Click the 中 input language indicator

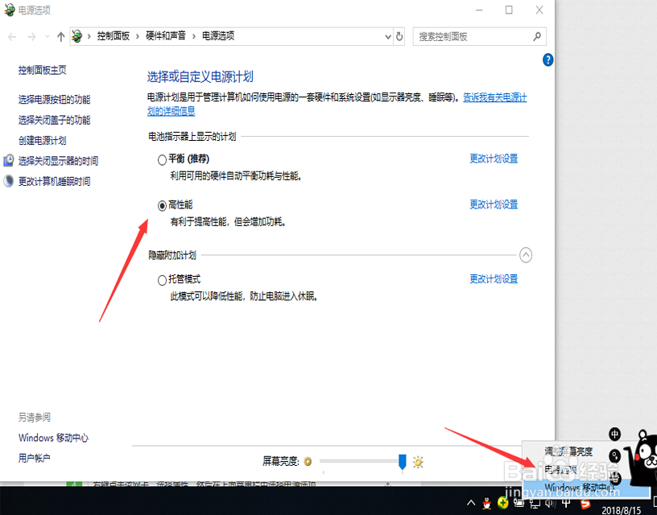click(x=564, y=504)
